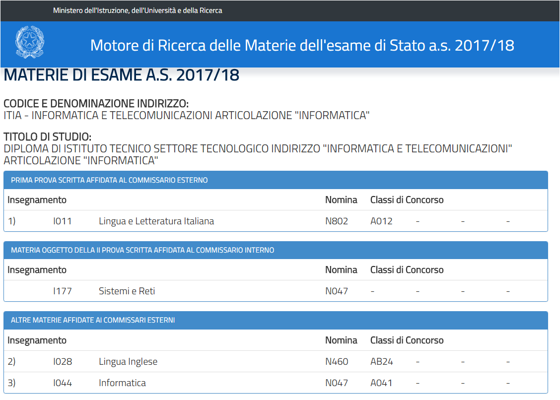Click nomina code N802
The image size is (560, 400).
point(337,221)
